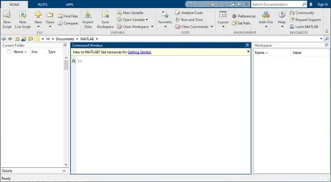This screenshot has width=331, height=182.
Task: Switch to the PLOTS tab
Action: [42, 5]
